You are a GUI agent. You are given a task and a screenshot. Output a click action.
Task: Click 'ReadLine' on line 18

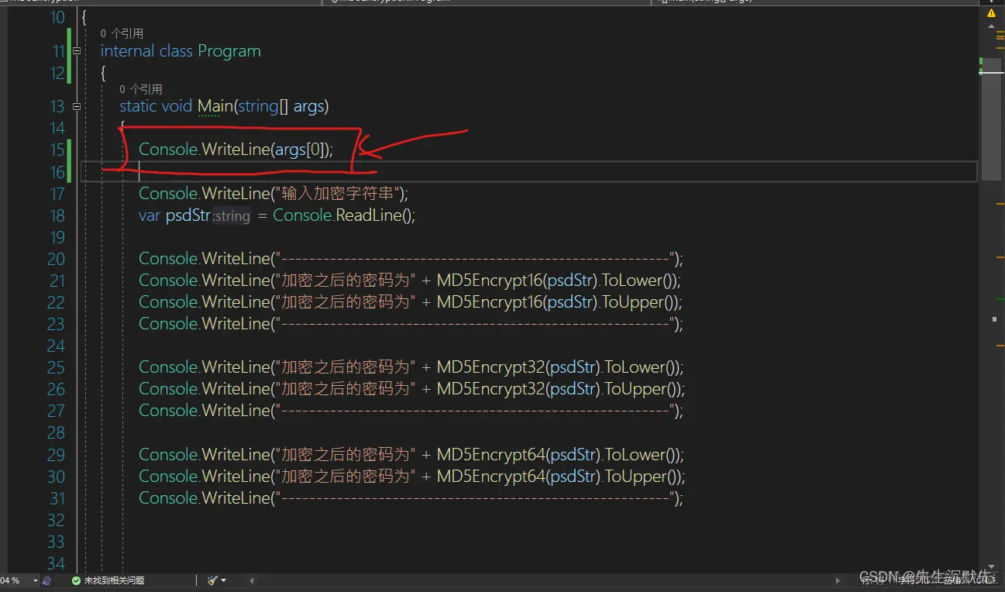(368, 215)
